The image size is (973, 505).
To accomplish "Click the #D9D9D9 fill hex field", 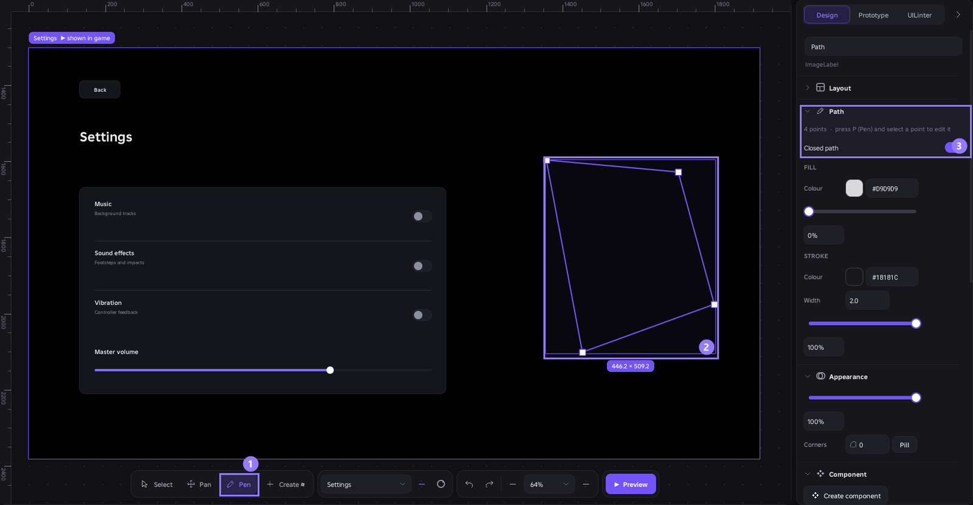I will pyautogui.click(x=892, y=188).
